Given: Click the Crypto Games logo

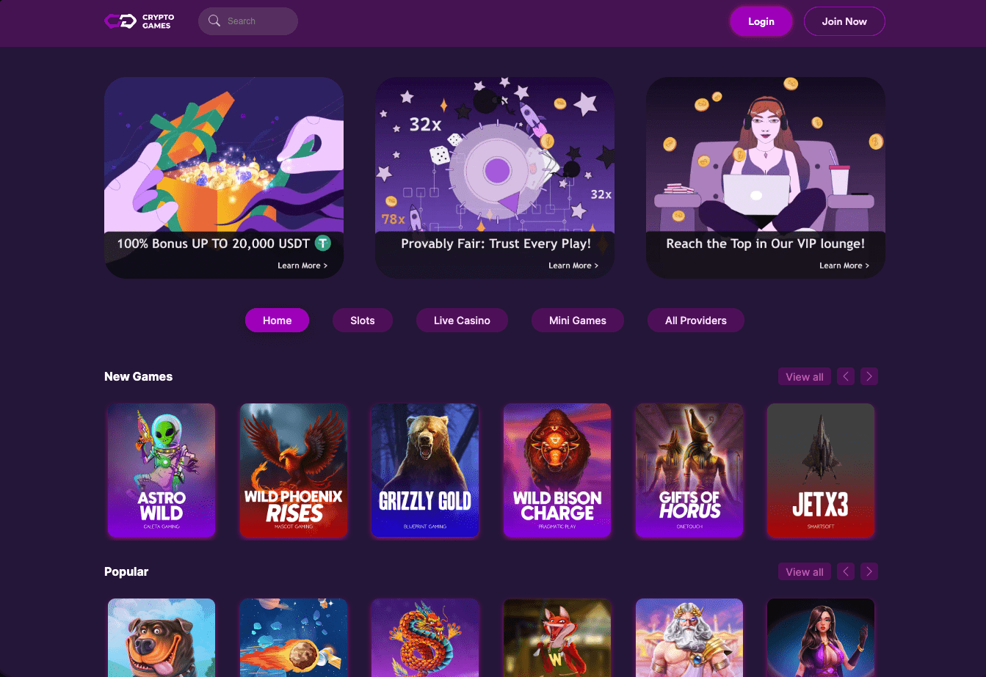Looking at the screenshot, I should click(139, 21).
